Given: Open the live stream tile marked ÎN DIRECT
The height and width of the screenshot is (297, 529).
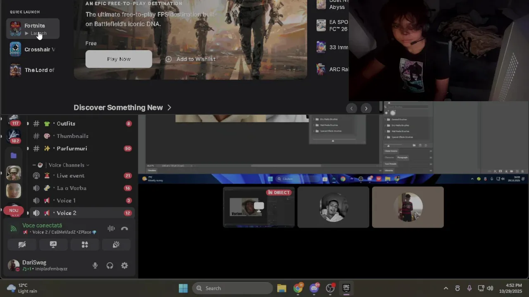Looking at the screenshot, I should pyautogui.click(x=259, y=207).
